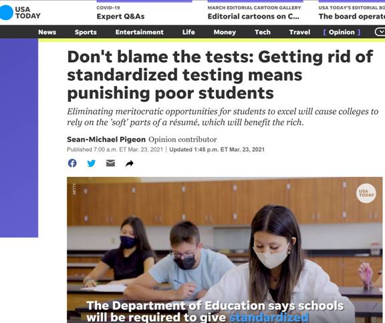Select the highlighted Opinion tab
The width and height of the screenshot is (385, 323).
pyautogui.click(x=342, y=32)
